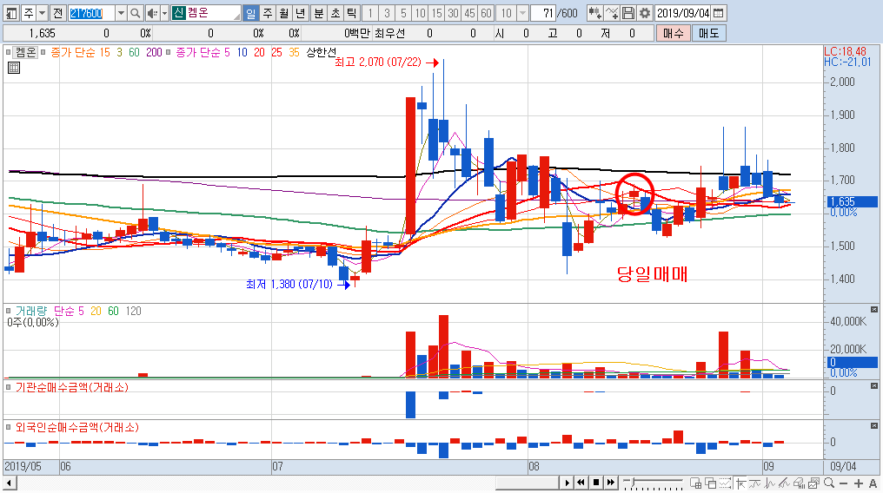Click the candle count field showing 71
Screen dimensions: 883x493
(x=543, y=13)
